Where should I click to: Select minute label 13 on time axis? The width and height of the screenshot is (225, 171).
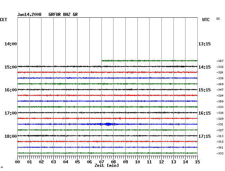coord(173,162)
